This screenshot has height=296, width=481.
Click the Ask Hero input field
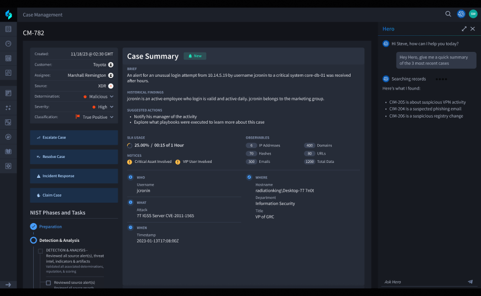click(423, 282)
